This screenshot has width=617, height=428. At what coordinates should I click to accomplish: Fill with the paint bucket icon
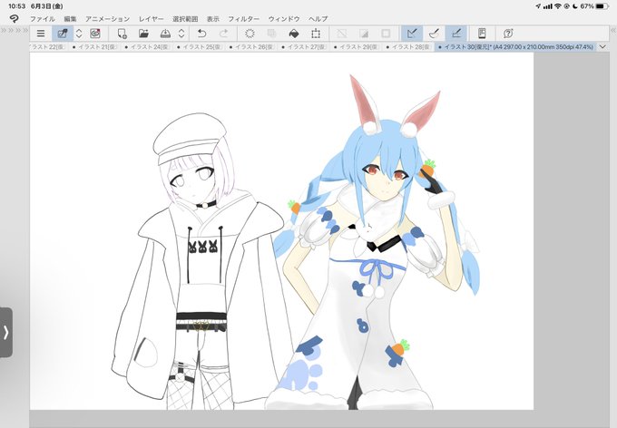point(294,34)
